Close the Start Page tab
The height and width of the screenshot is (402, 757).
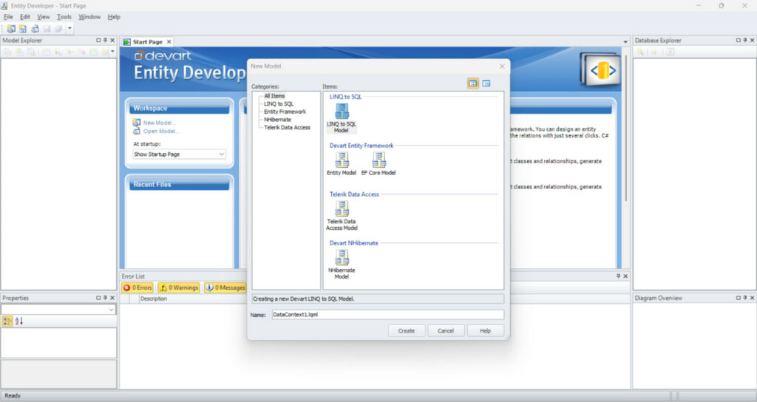click(169, 42)
